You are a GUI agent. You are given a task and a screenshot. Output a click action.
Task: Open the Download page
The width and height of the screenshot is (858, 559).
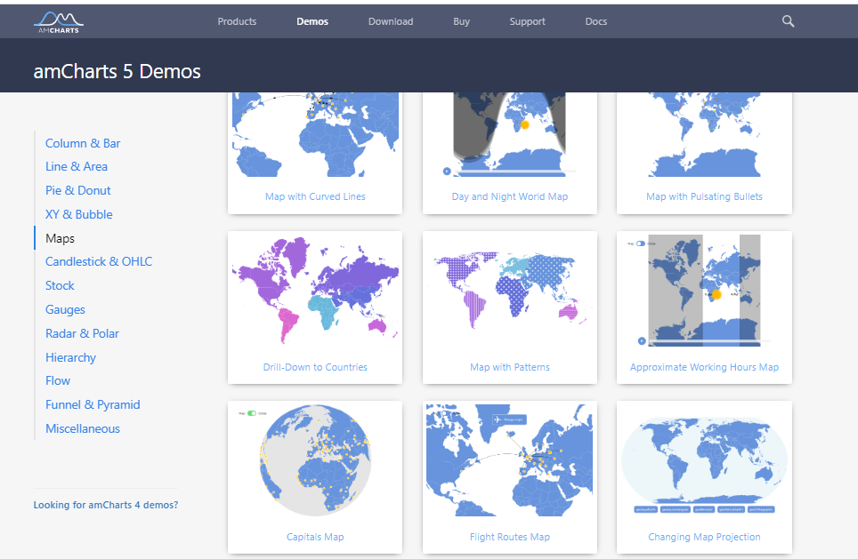pyautogui.click(x=391, y=21)
